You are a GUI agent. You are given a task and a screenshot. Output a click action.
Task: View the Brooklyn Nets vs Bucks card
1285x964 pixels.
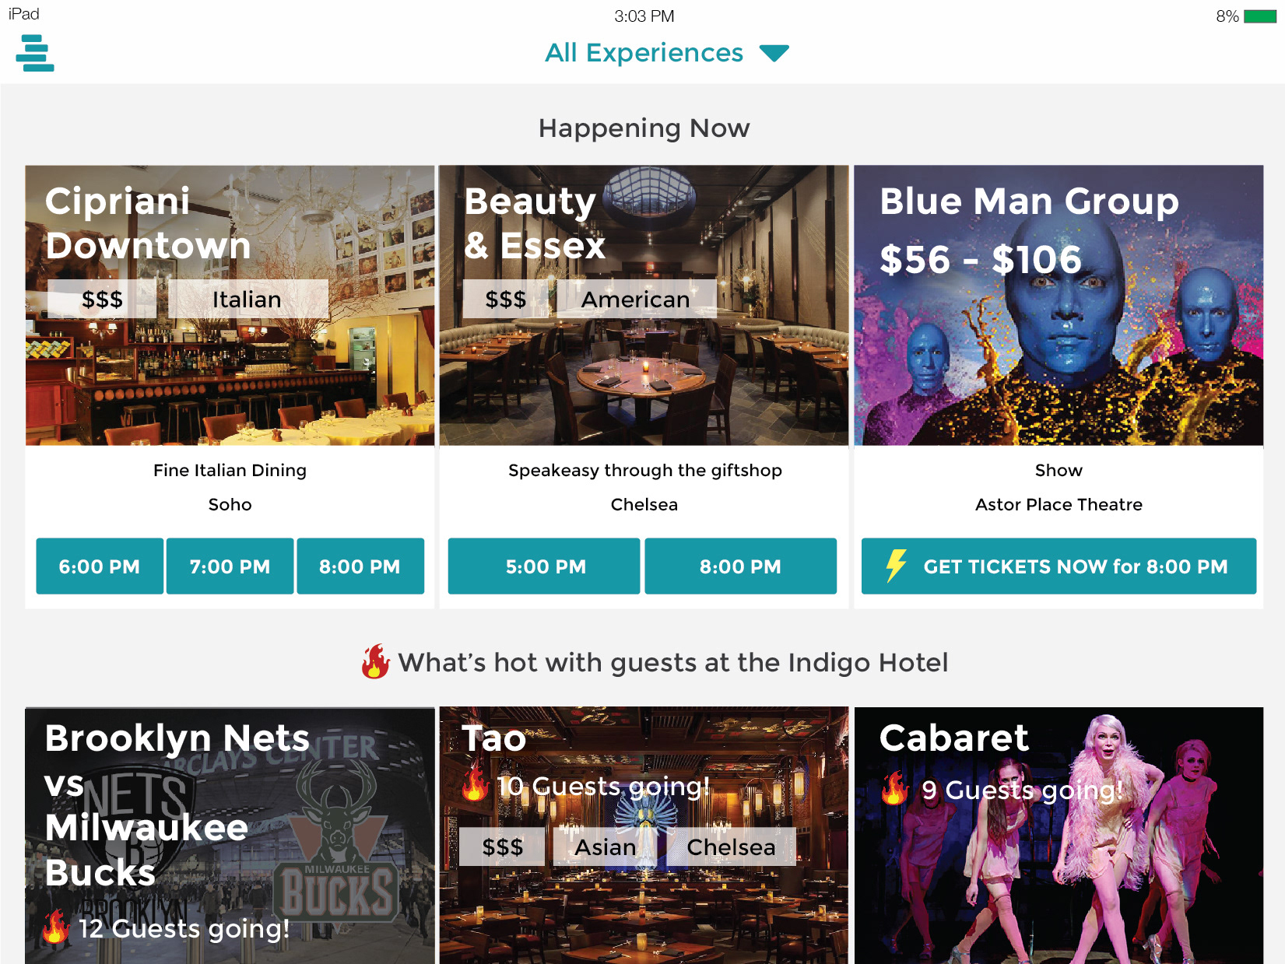230,836
